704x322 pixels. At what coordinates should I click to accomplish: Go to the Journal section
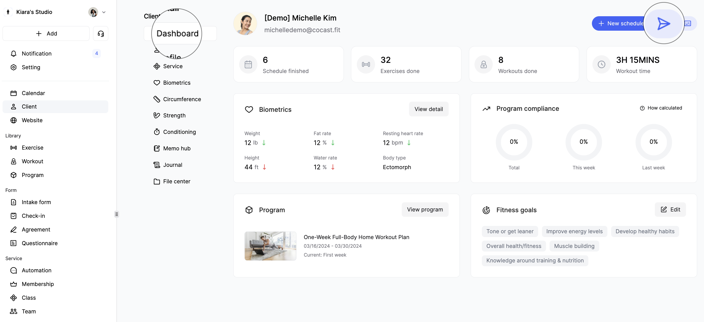click(x=172, y=165)
